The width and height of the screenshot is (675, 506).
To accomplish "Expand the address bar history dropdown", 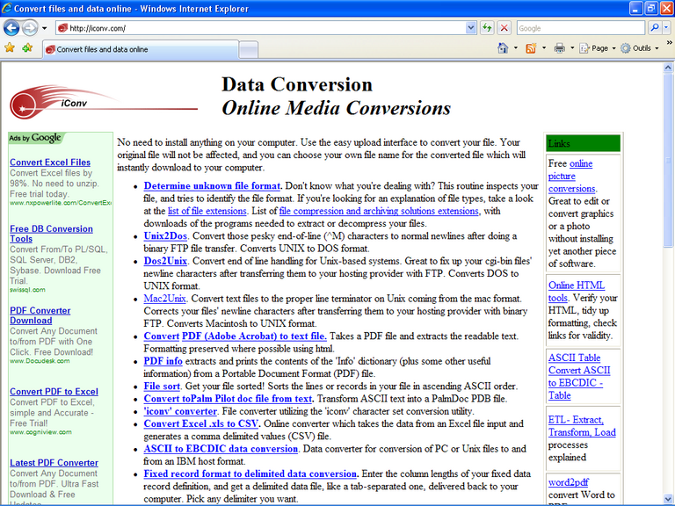I will coord(471,28).
